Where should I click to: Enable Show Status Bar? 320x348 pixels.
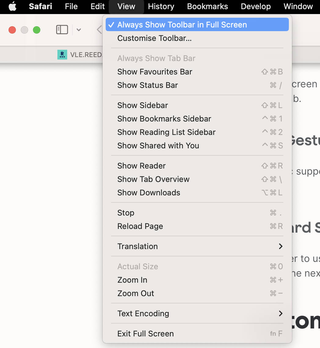point(147,85)
